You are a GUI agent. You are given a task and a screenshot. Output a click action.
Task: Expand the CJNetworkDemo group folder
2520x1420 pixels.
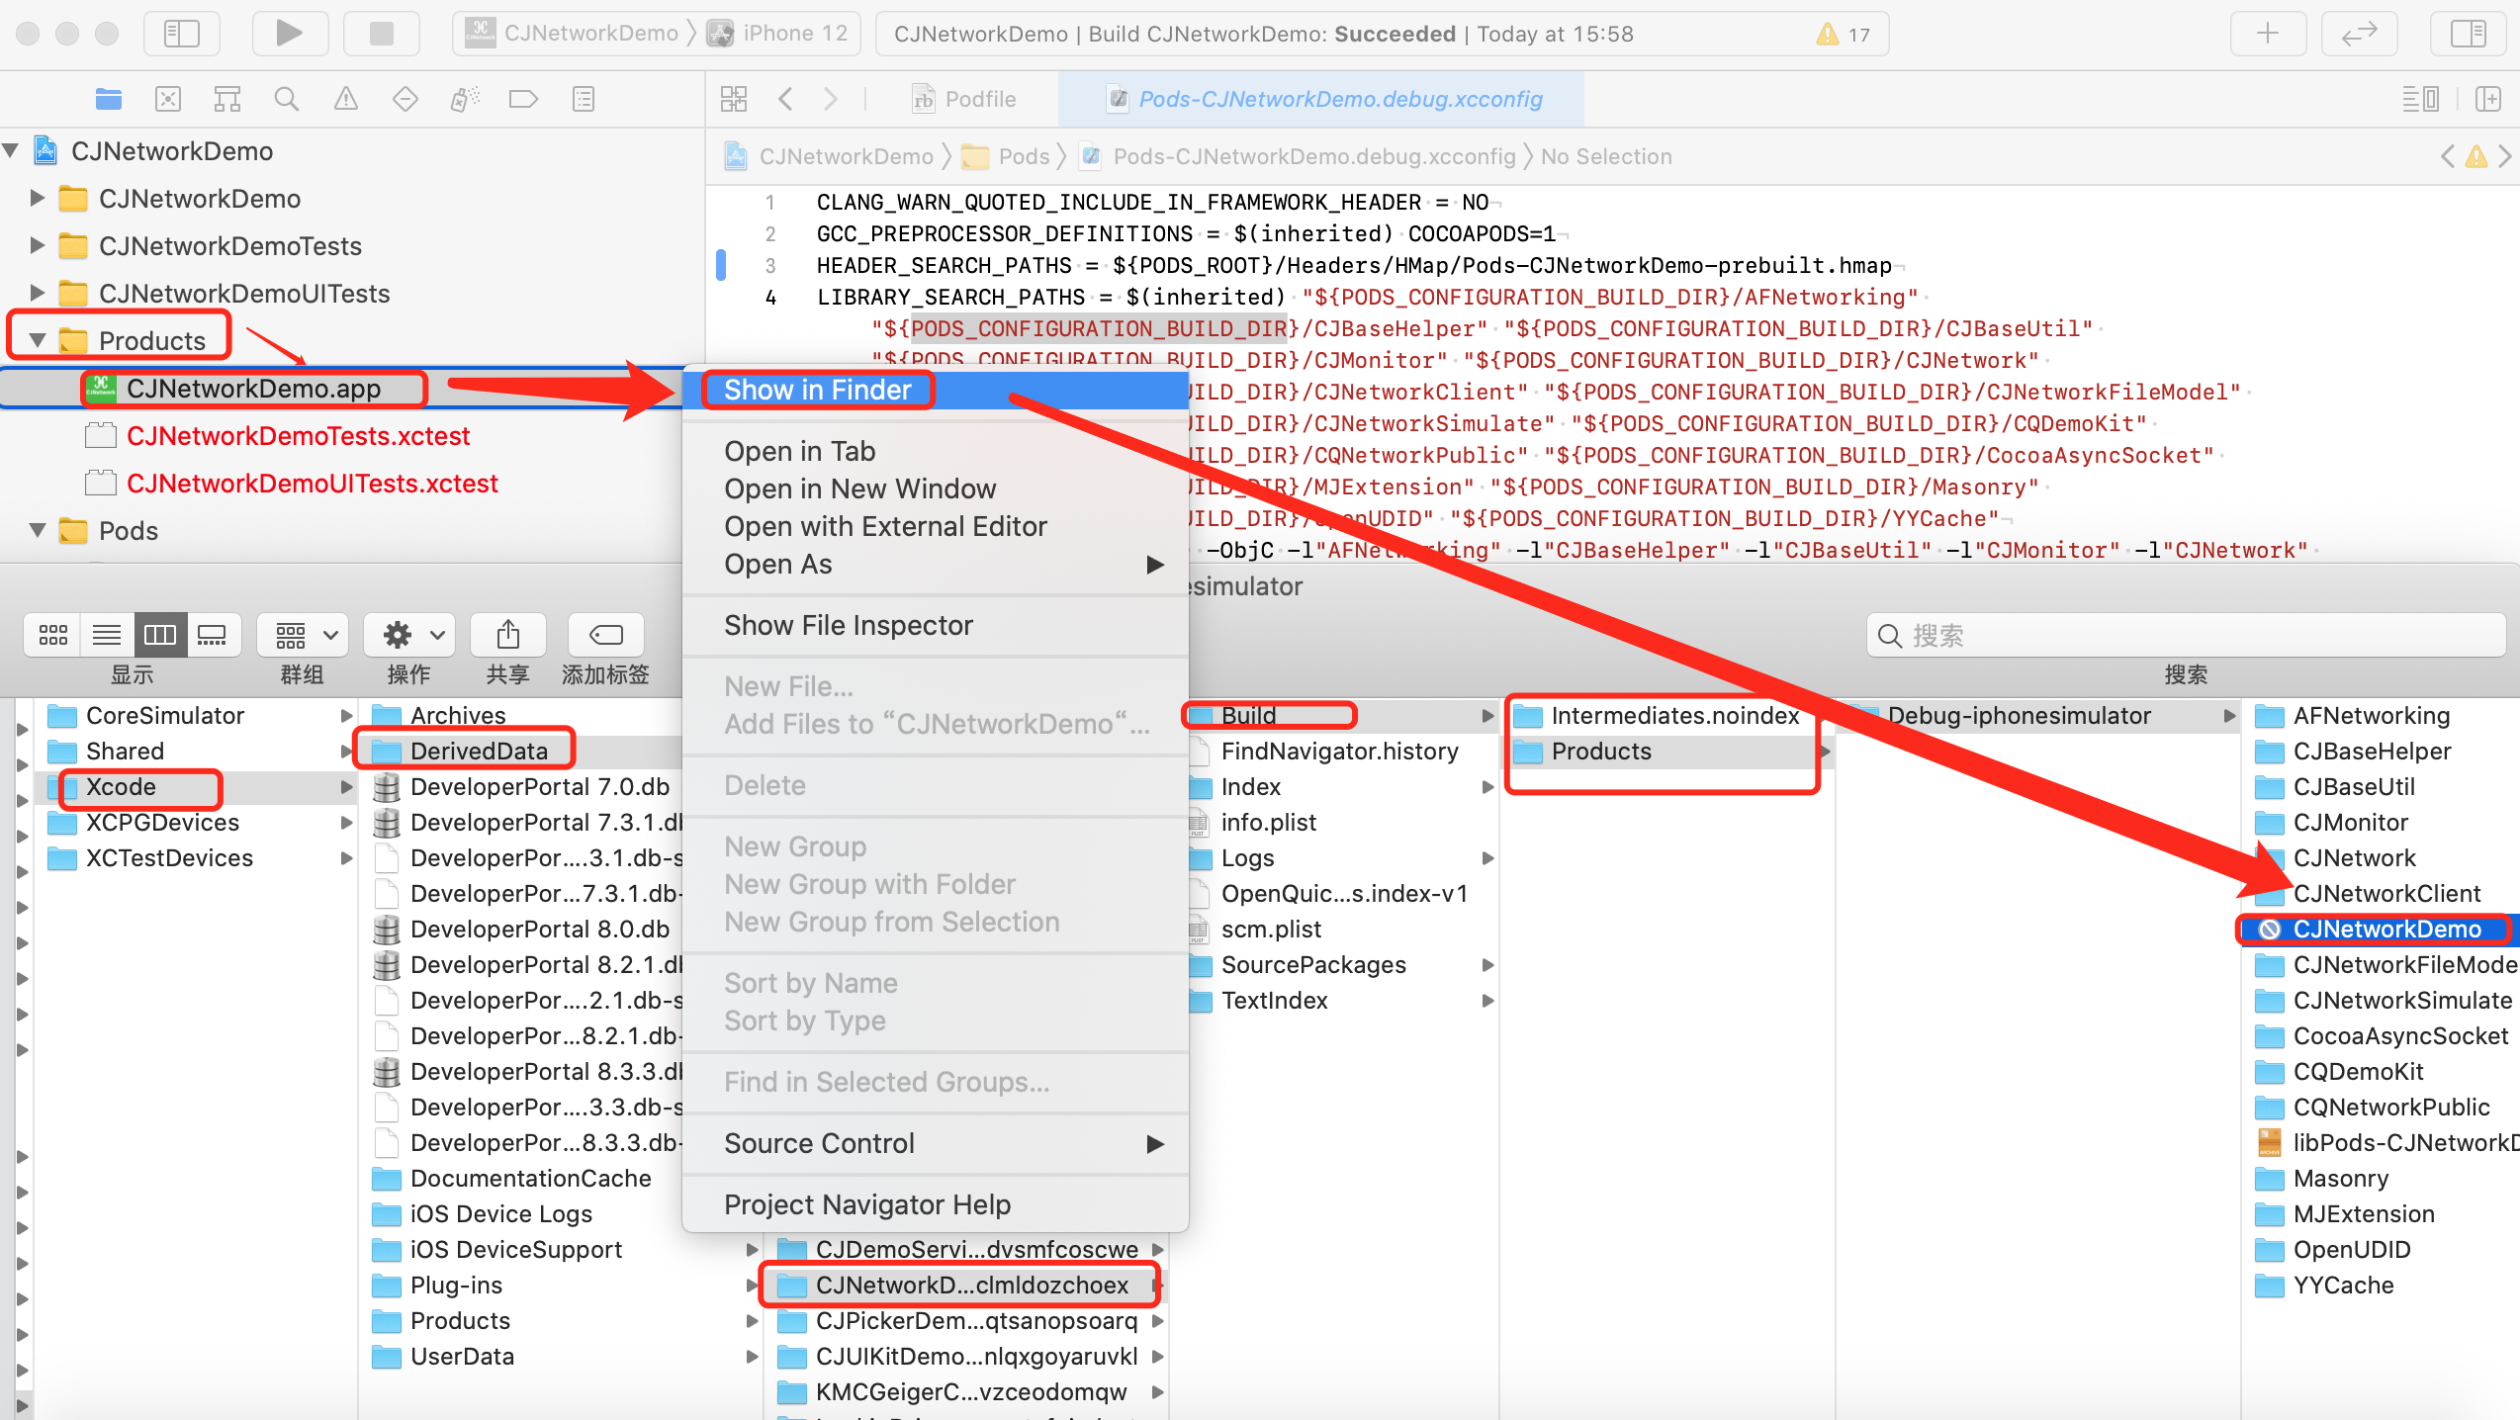pyautogui.click(x=38, y=199)
